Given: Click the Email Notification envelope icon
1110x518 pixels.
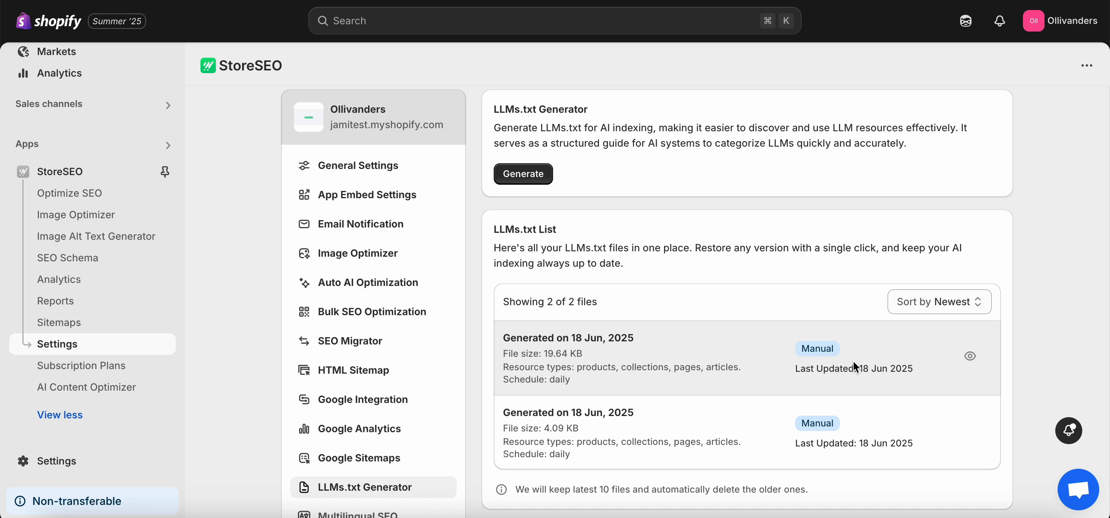Looking at the screenshot, I should pyautogui.click(x=304, y=224).
